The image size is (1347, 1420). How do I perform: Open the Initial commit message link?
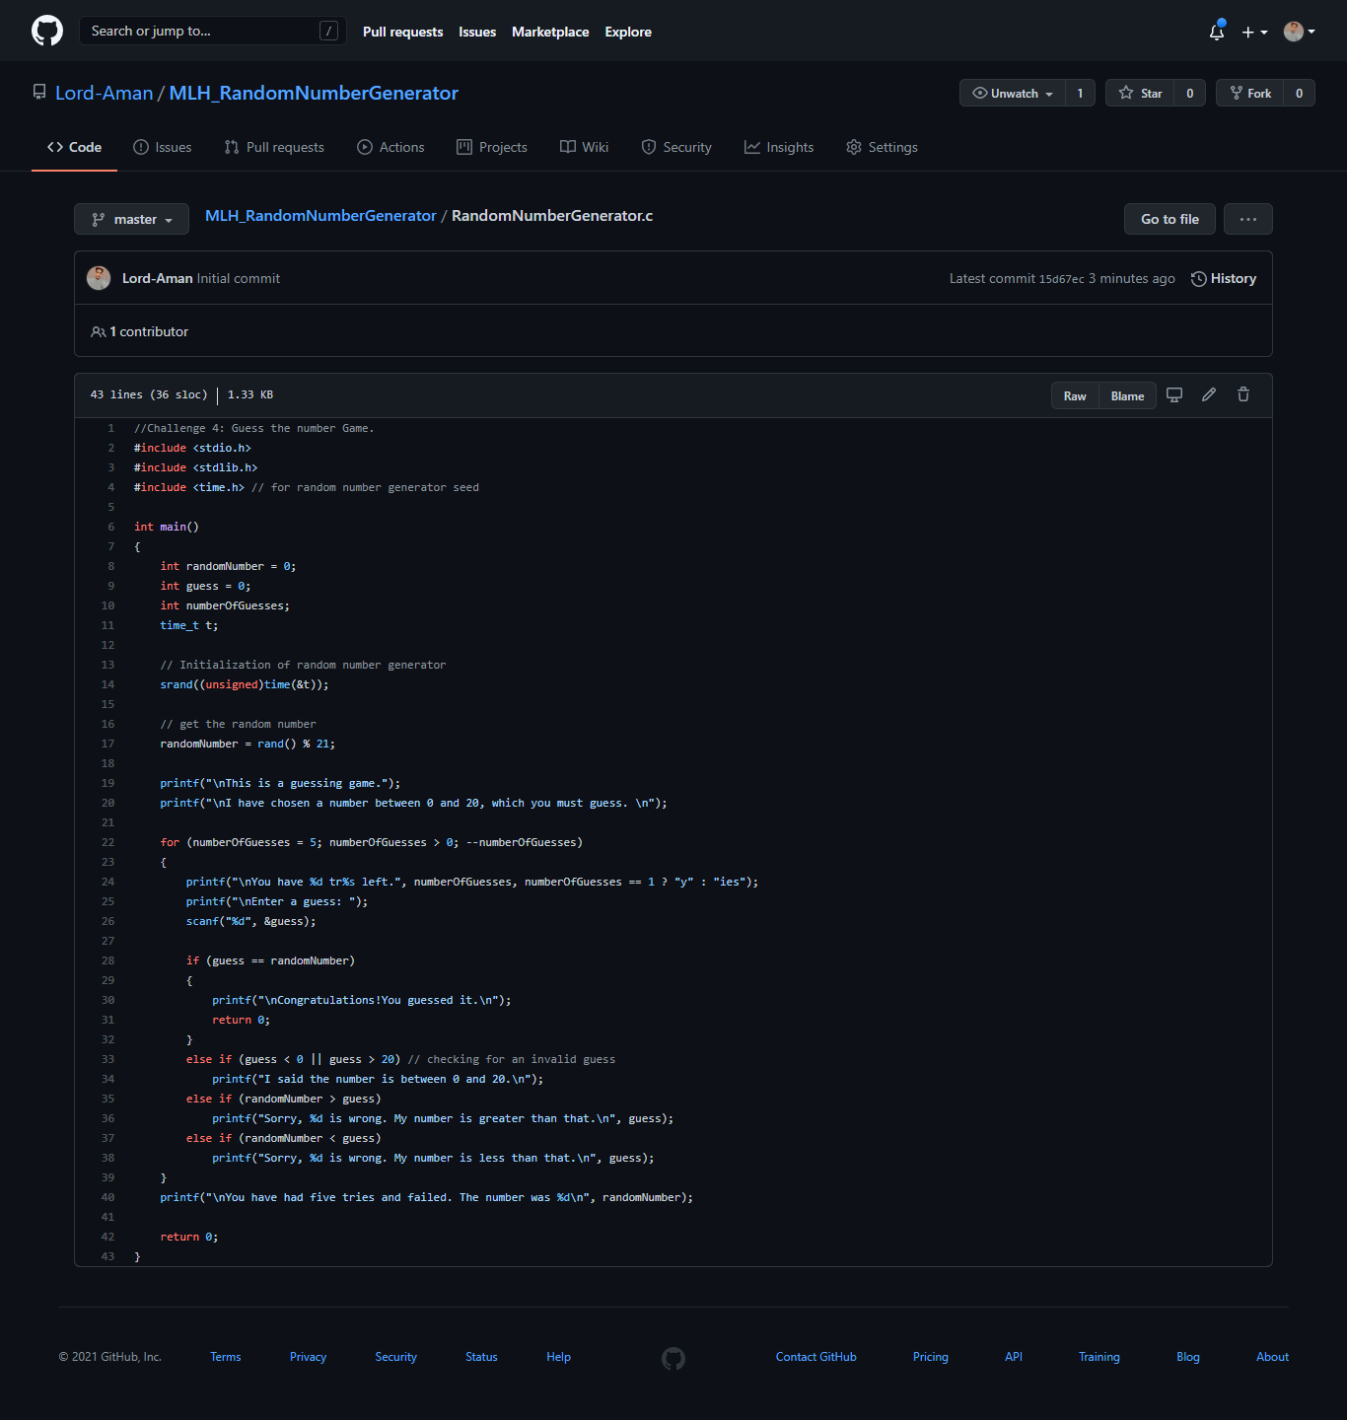point(239,278)
